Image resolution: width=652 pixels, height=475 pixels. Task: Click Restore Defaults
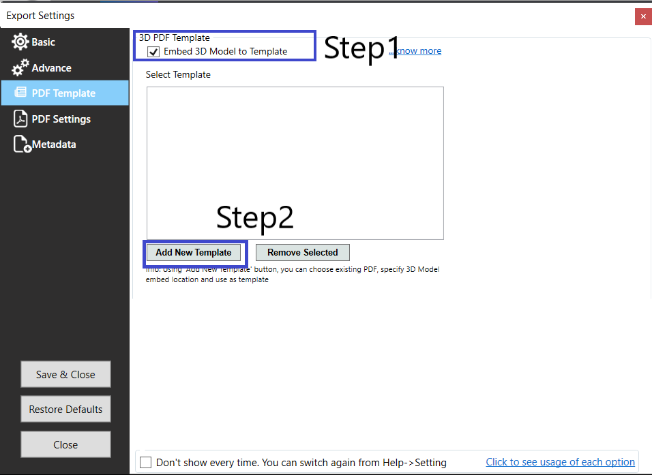[x=65, y=409]
